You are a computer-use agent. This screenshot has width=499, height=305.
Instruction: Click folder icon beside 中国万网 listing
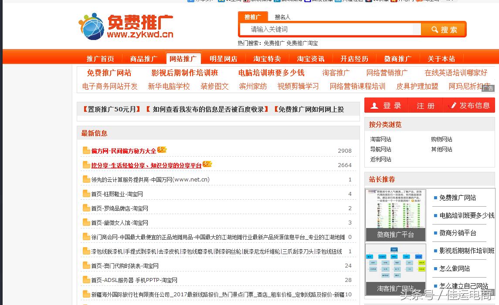(86, 179)
